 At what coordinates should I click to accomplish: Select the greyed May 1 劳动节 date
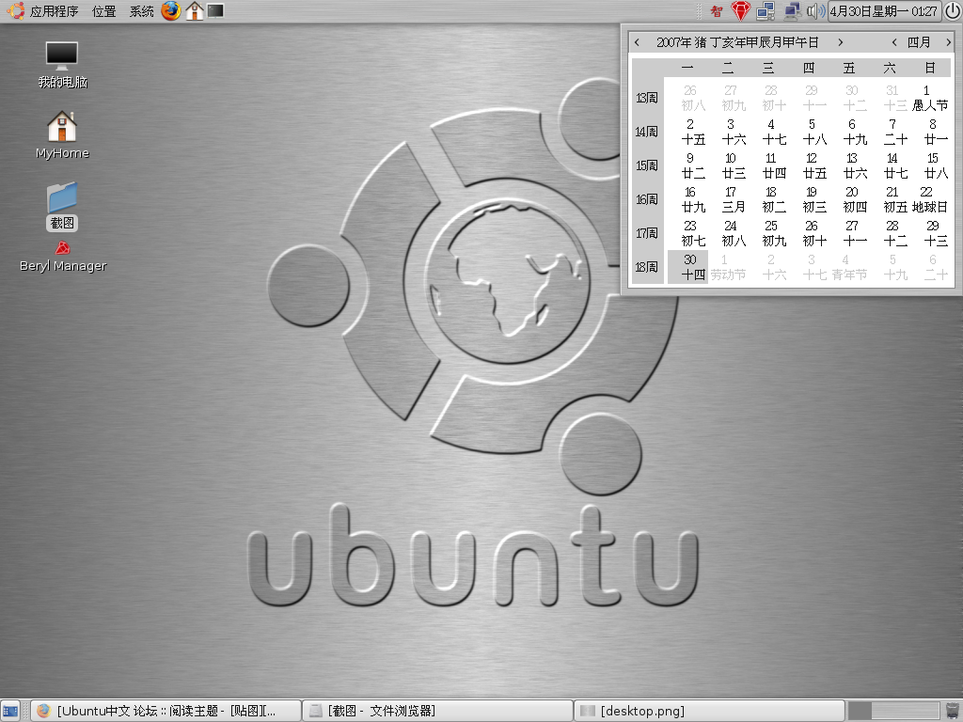tap(729, 267)
